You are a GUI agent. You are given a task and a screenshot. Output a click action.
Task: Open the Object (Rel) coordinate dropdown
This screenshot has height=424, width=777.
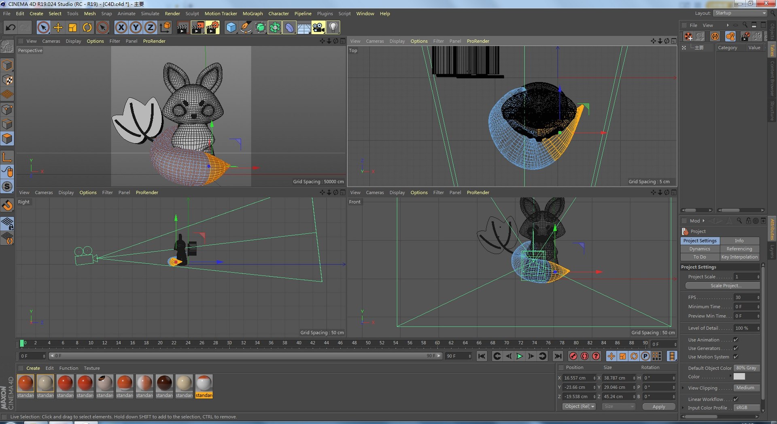(x=579, y=407)
